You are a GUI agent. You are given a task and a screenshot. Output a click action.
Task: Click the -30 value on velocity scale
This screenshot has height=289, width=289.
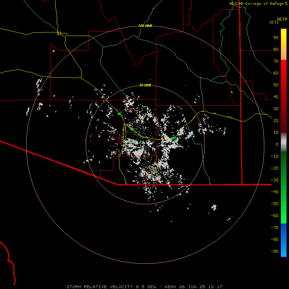click(275, 180)
